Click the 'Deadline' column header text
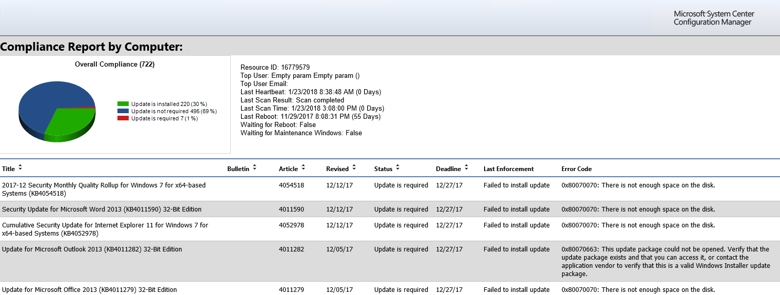Viewport: 780px width, 295px height. click(448, 169)
